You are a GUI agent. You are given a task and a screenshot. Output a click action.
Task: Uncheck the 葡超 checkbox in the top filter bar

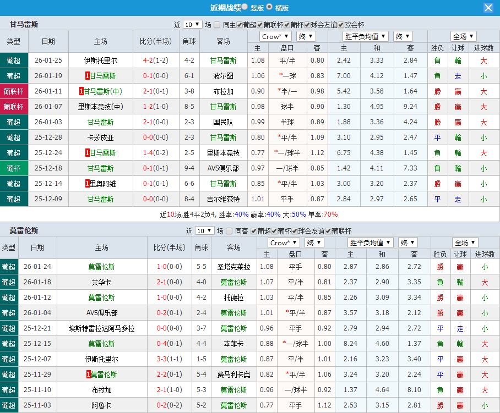tap(238, 24)
